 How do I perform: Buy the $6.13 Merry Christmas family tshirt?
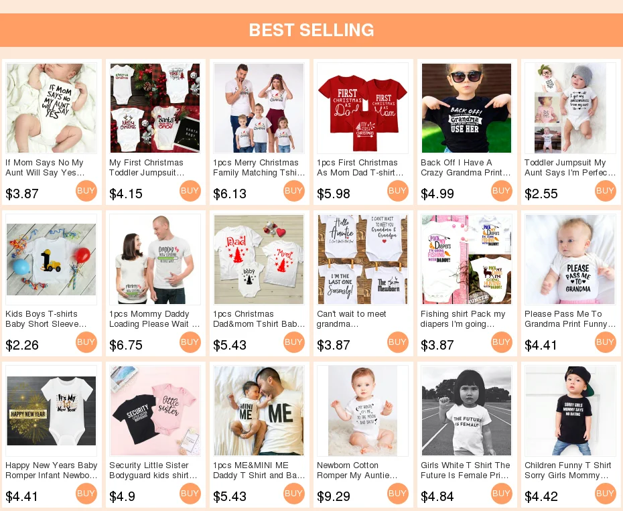click(294, 191)
